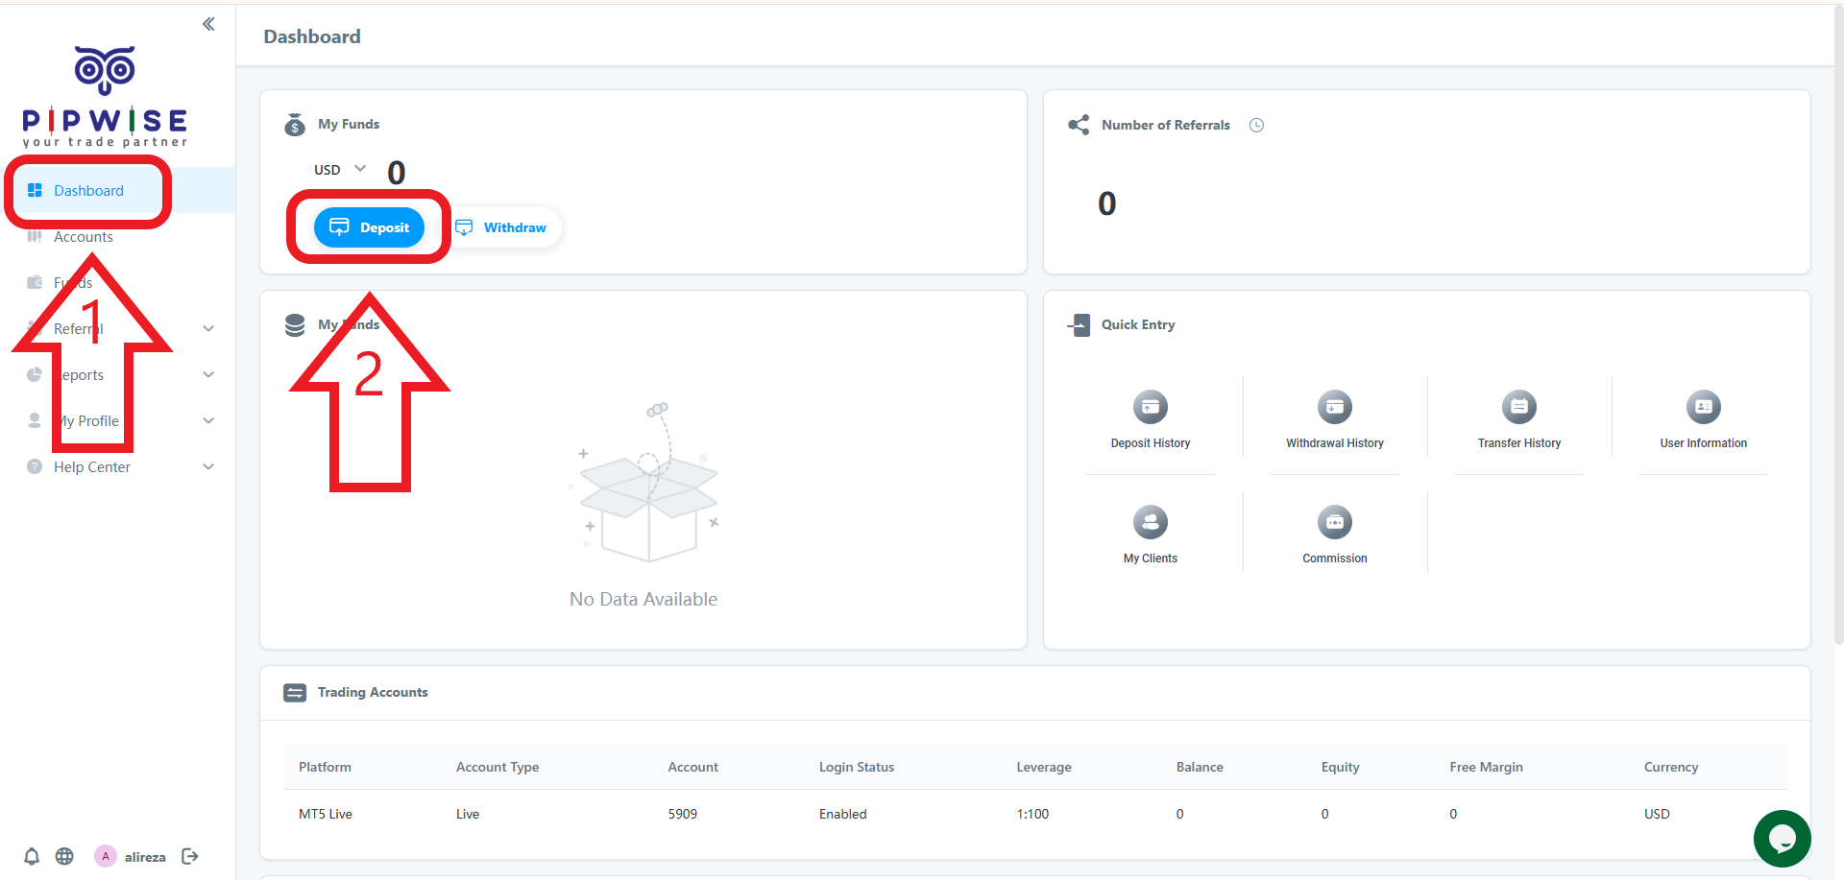Click the clock icon near Number of Referrals

coord(1256,125)
